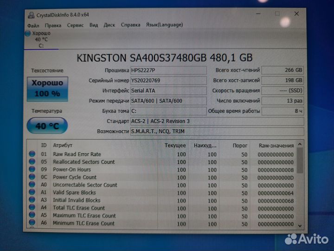Click status circle for Power-On Hours
Viewport: 334px width, 251px height.
coord(32,169)
